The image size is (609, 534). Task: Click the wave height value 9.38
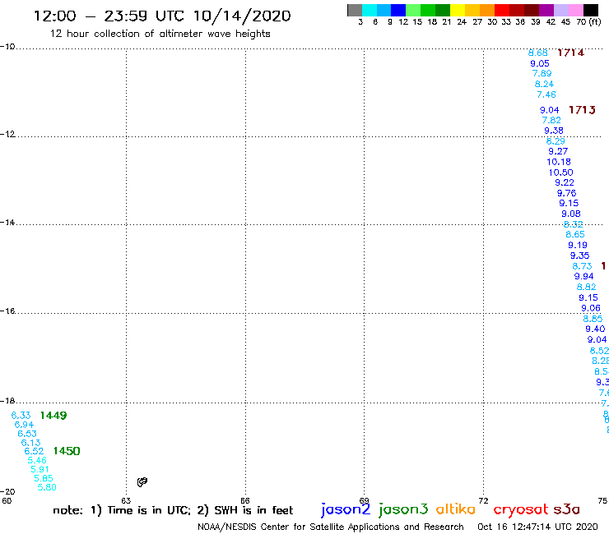coord(554,131)
